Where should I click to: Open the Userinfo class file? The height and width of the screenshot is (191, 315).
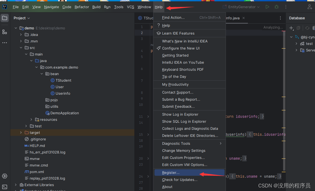(x=60, y=94)
